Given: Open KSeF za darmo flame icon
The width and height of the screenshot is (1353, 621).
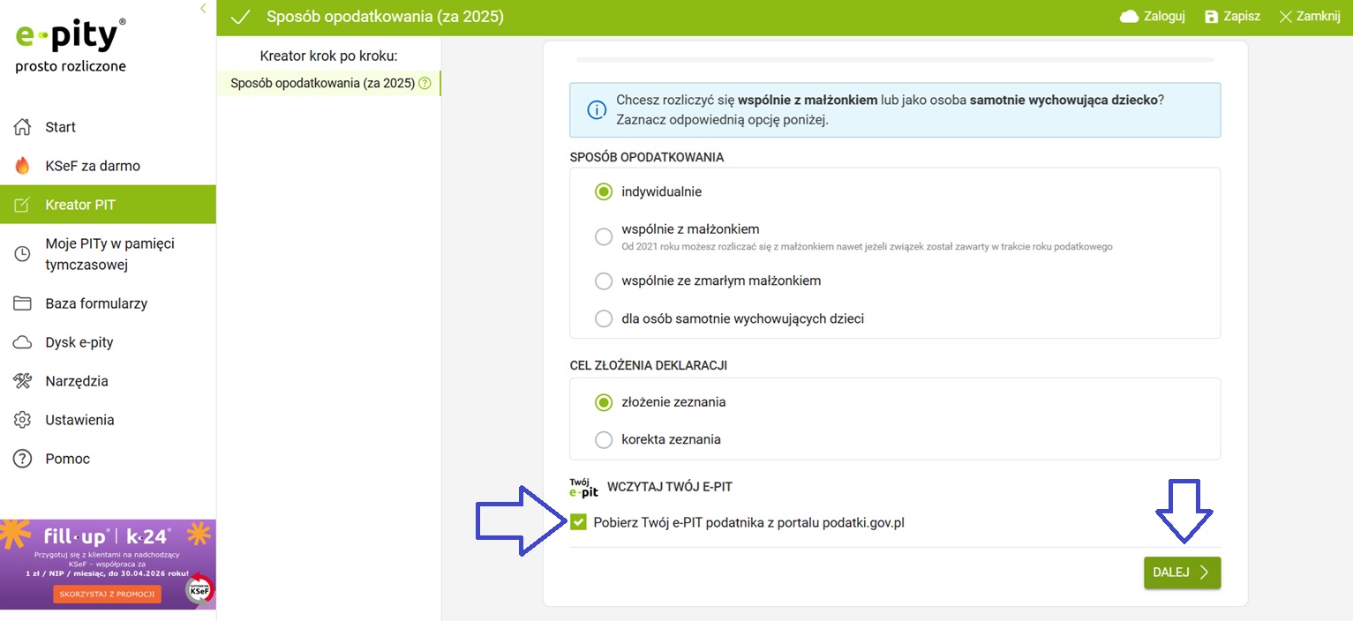Looking at the screenshot, I should 23,166.
